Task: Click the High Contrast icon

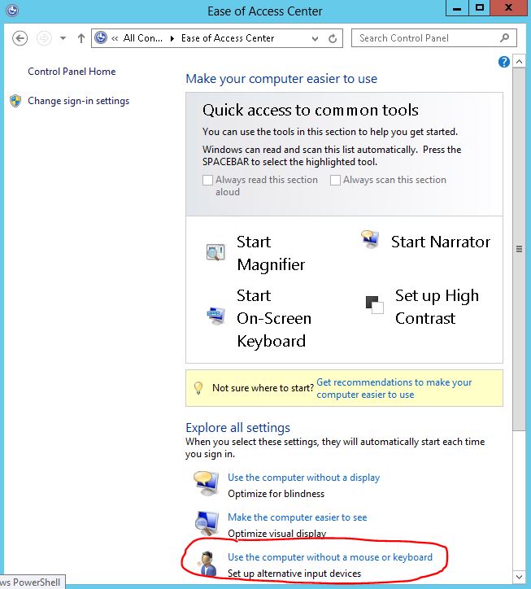Action: (374, 304)
